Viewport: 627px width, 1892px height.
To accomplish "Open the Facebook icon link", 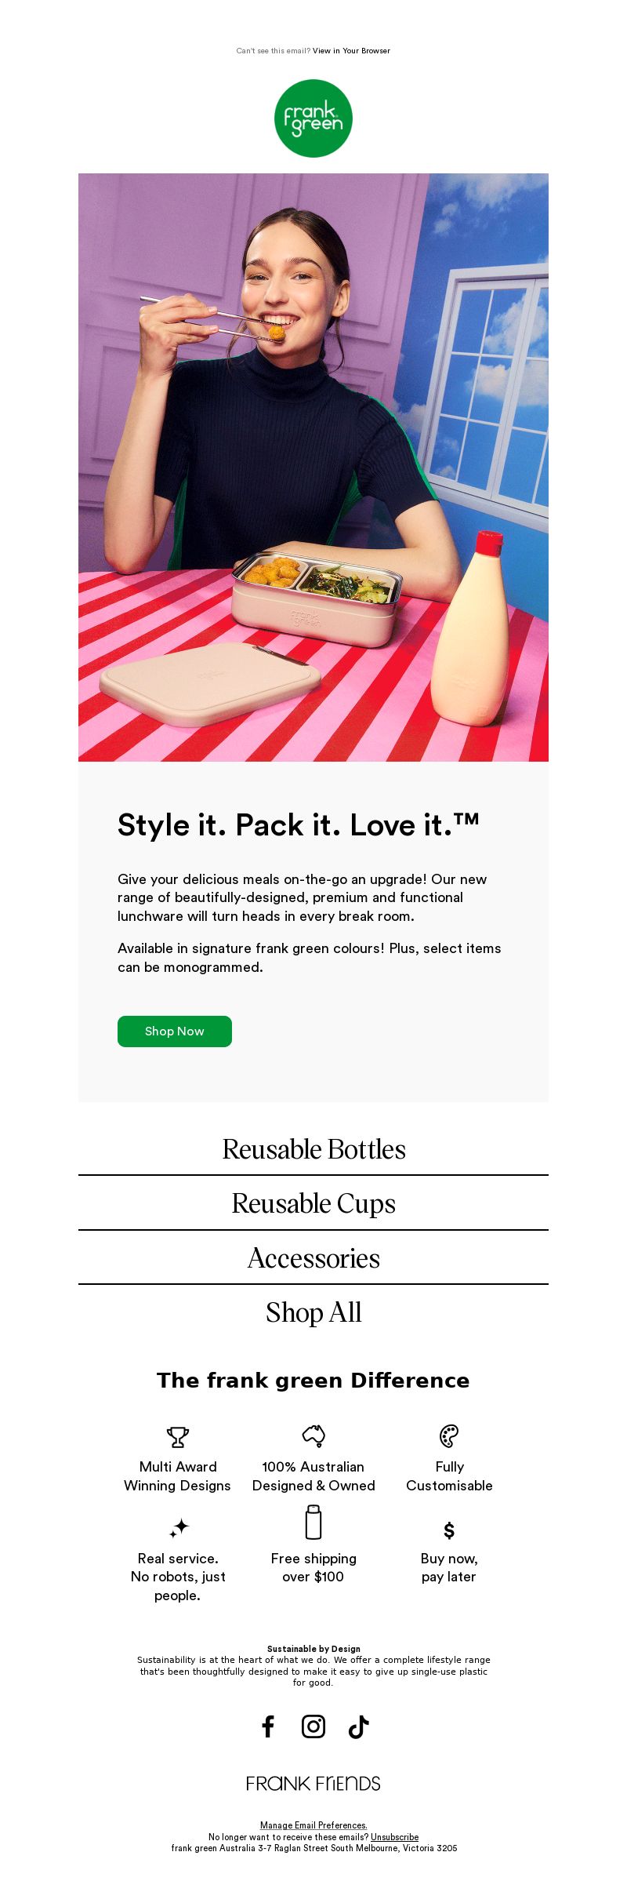I will (268, 1726).
